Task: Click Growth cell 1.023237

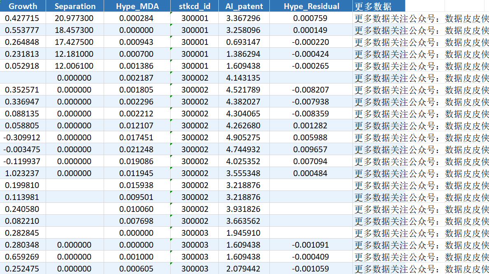Action: pos(23,173)
